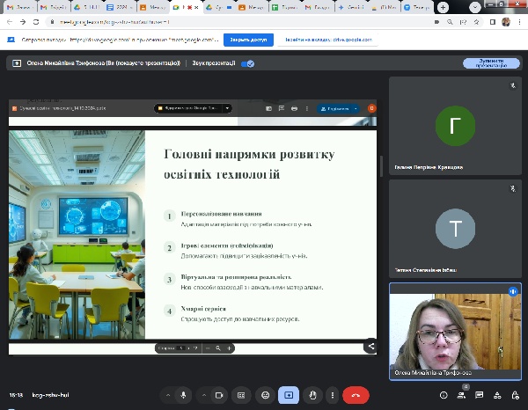Zoom in on the presentation slide
Viewport: 528px width, 410px height.
coord(231,348)
